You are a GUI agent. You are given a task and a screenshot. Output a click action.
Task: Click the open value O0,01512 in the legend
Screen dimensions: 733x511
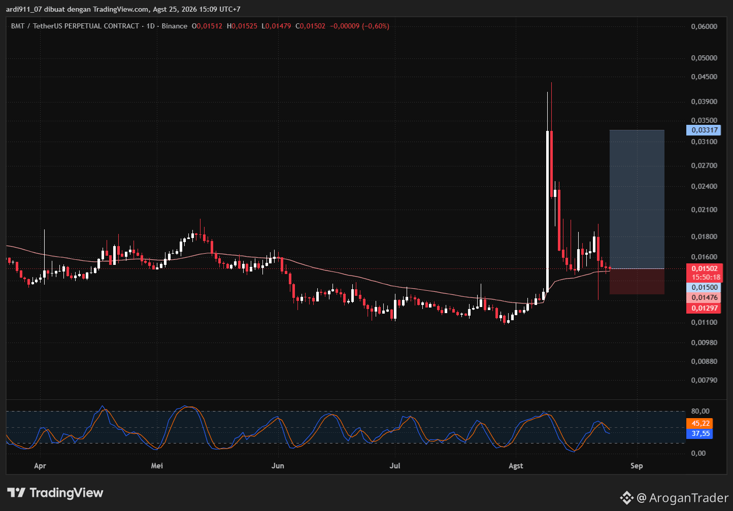coord(207,26)
